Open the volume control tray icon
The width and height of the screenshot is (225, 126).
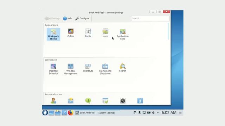[x=153, y=113]
